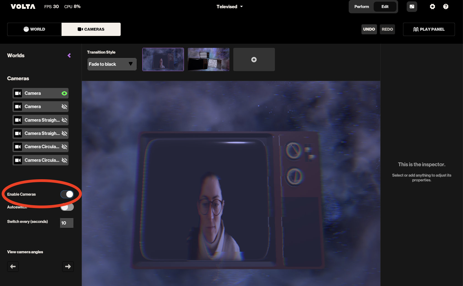This screenshot has width=463, height=286.
Task: Show the second plain Camera via crossed eye
Action: 64,107
